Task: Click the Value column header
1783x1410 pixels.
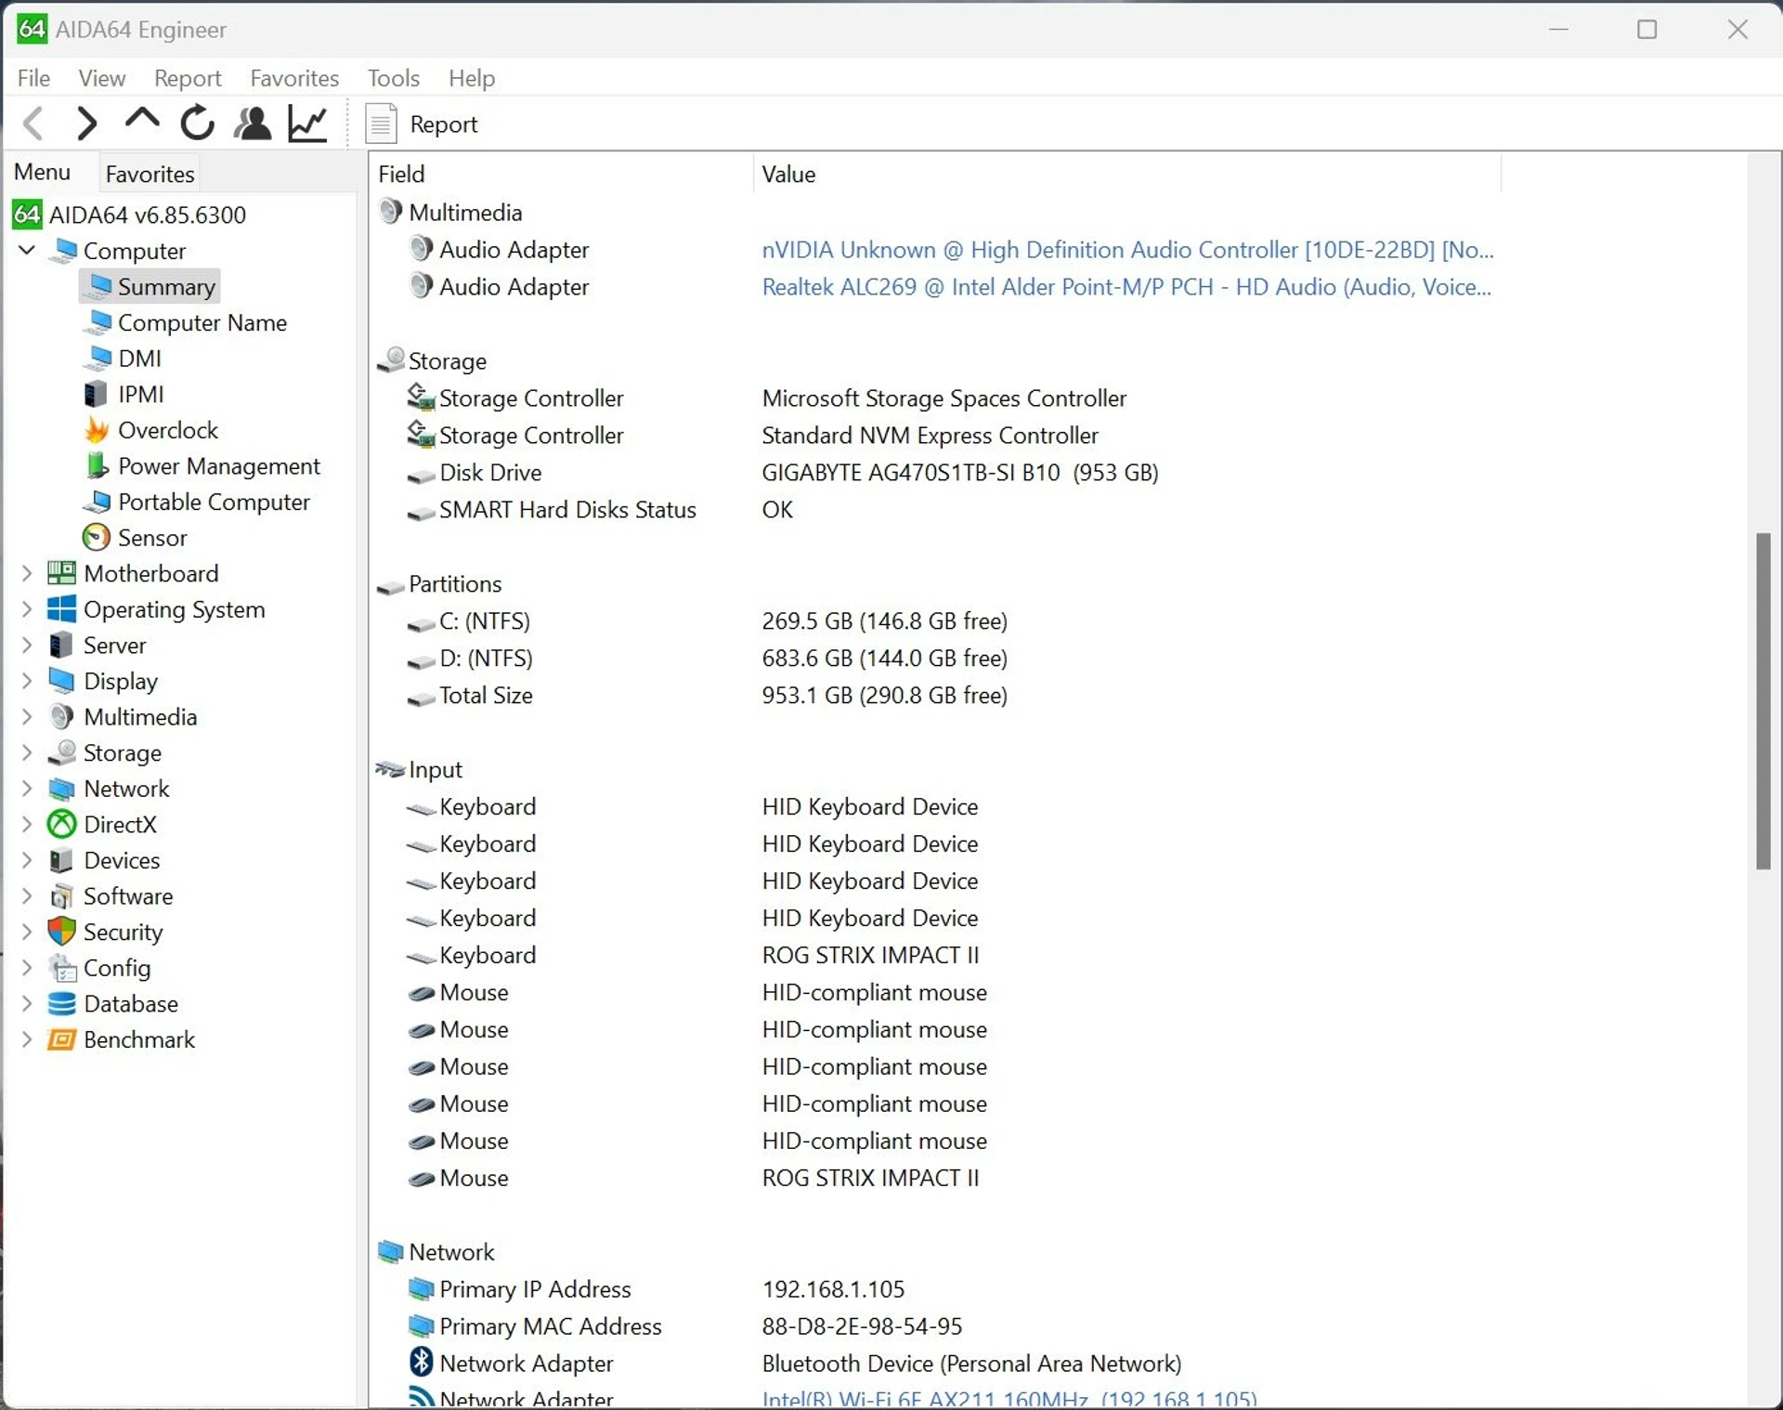Action: tap(1127, 174)
